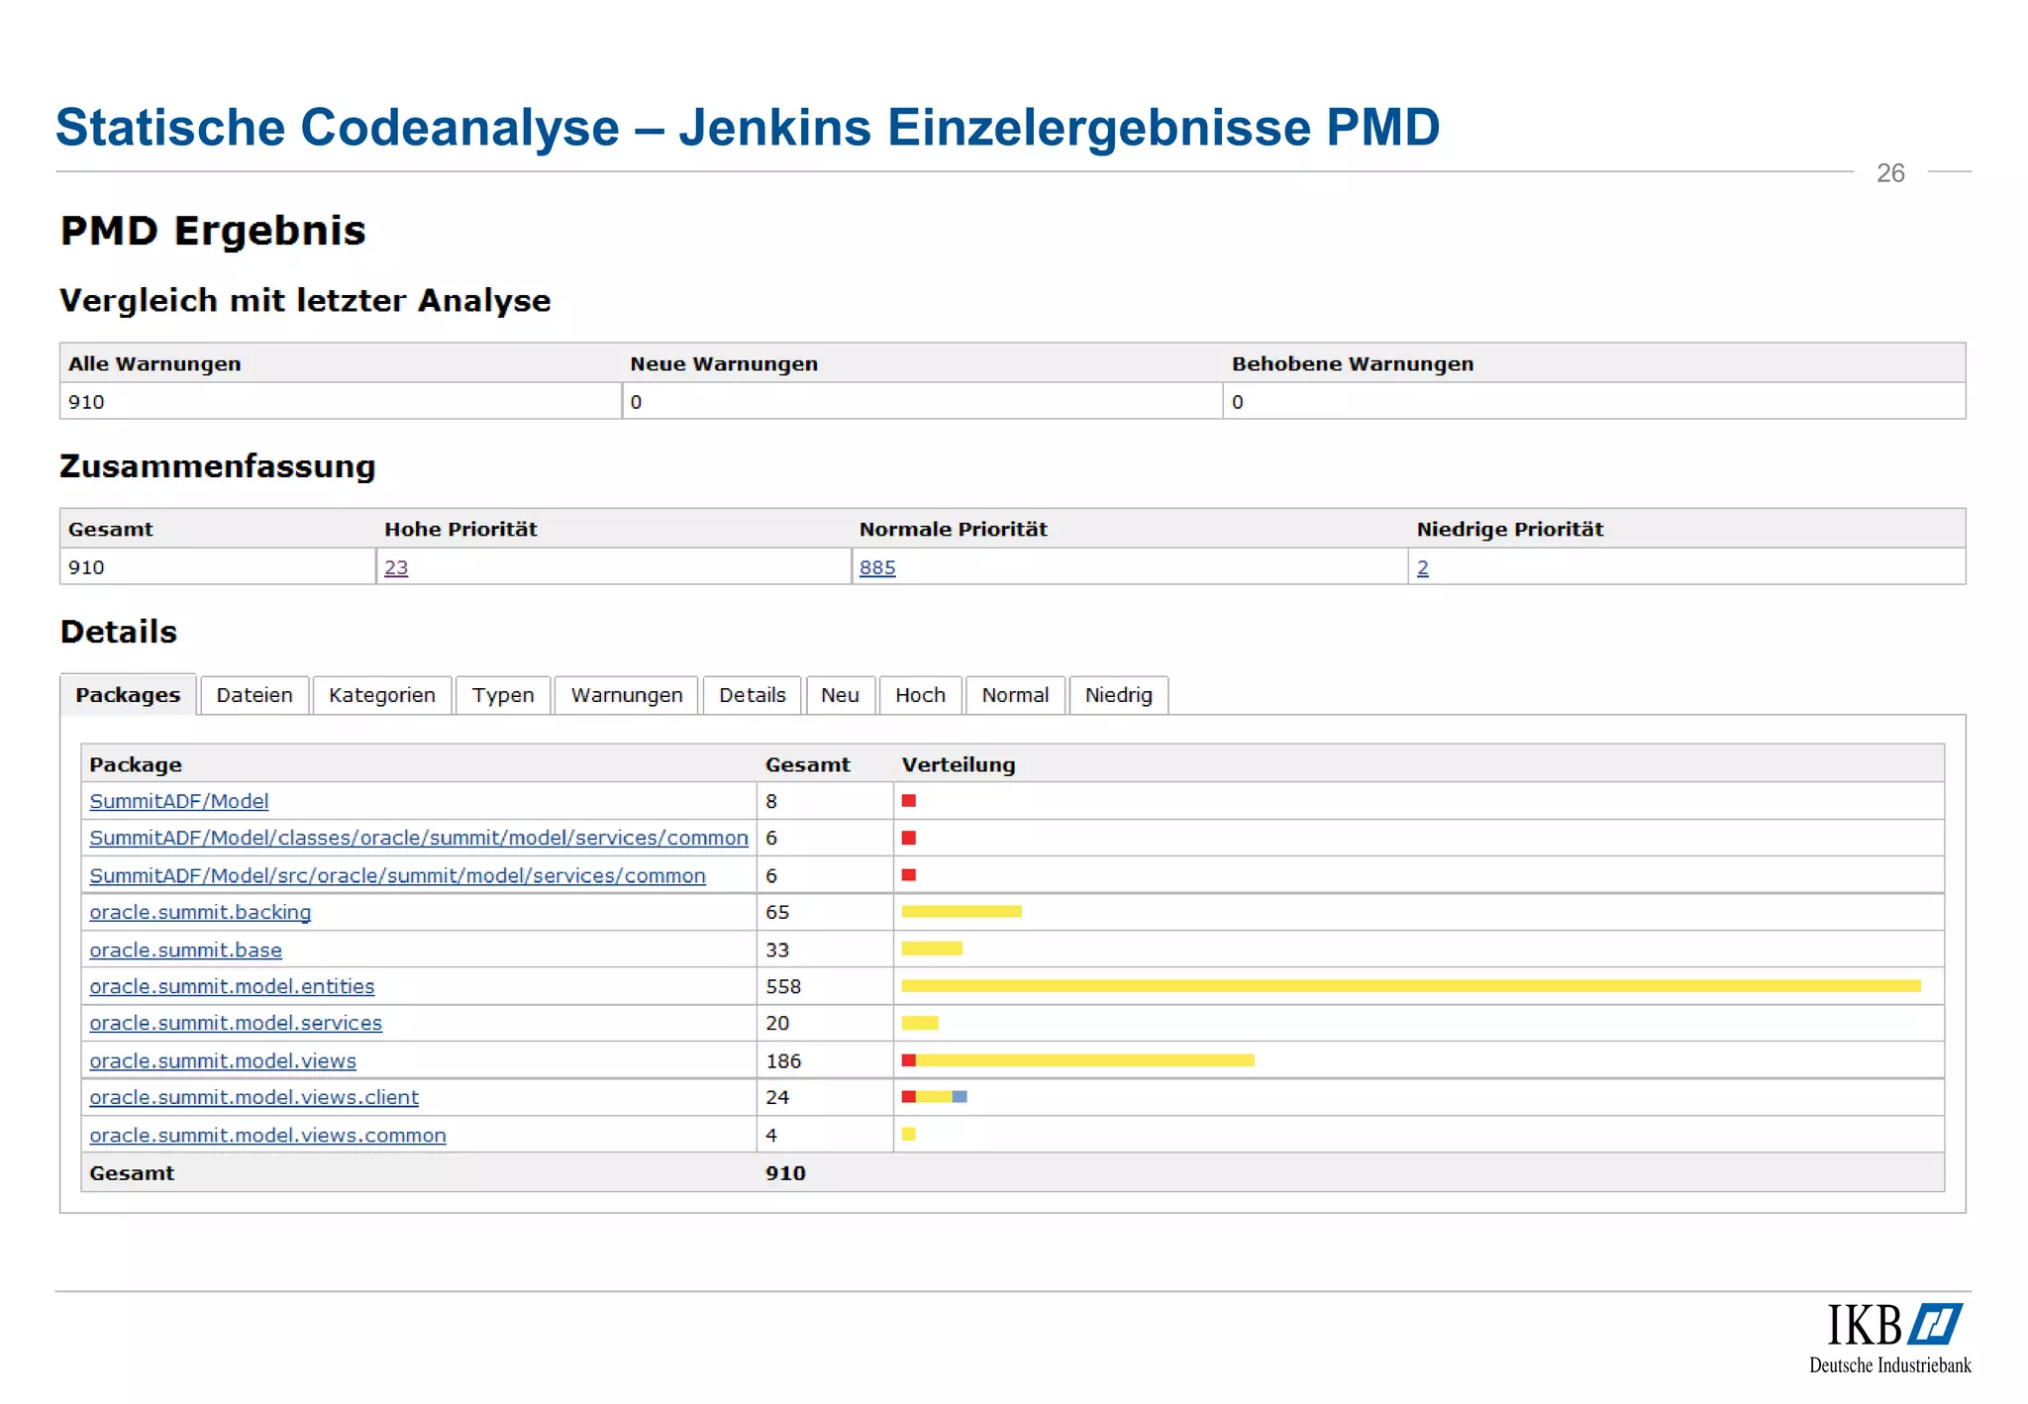Select the Kategorien tab
Image resolution: width=2028 pixels, height=1404 pixels.
[382, 695]
